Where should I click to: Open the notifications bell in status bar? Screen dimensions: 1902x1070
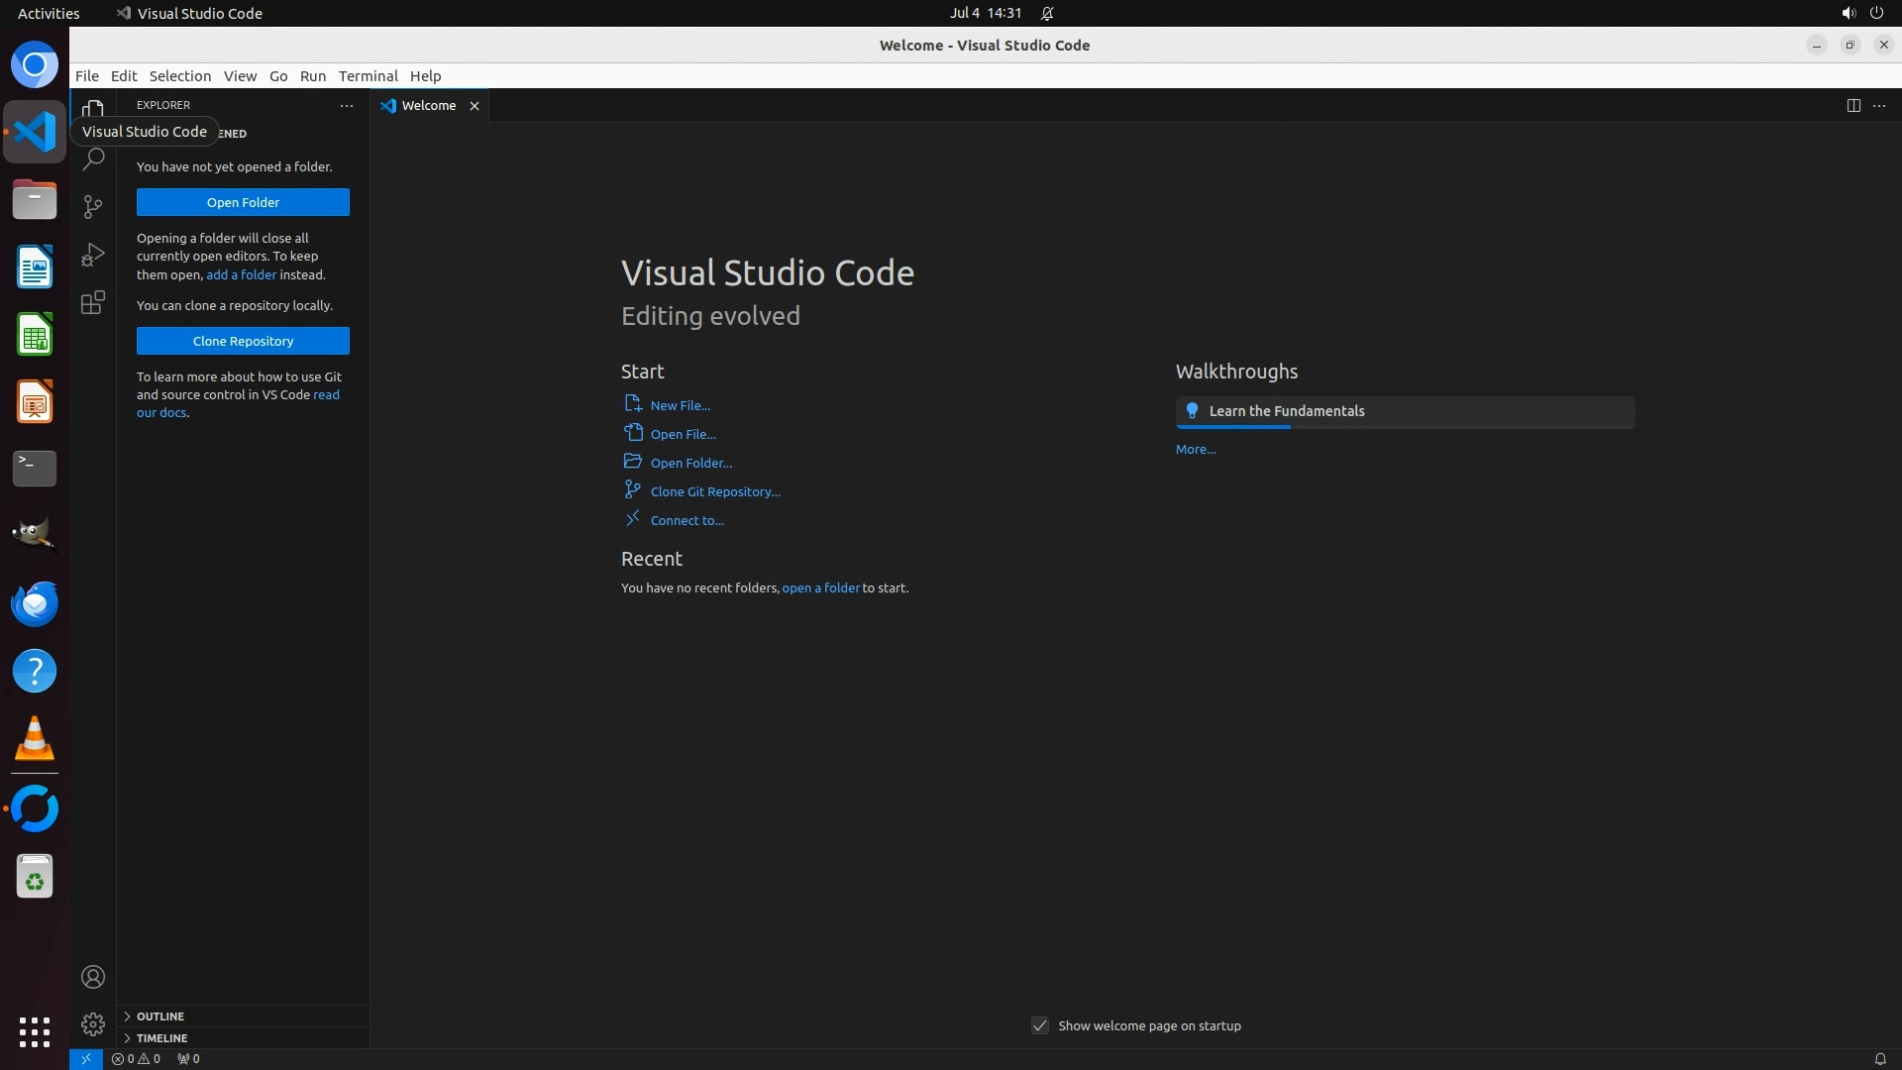click(1879, 1058)
